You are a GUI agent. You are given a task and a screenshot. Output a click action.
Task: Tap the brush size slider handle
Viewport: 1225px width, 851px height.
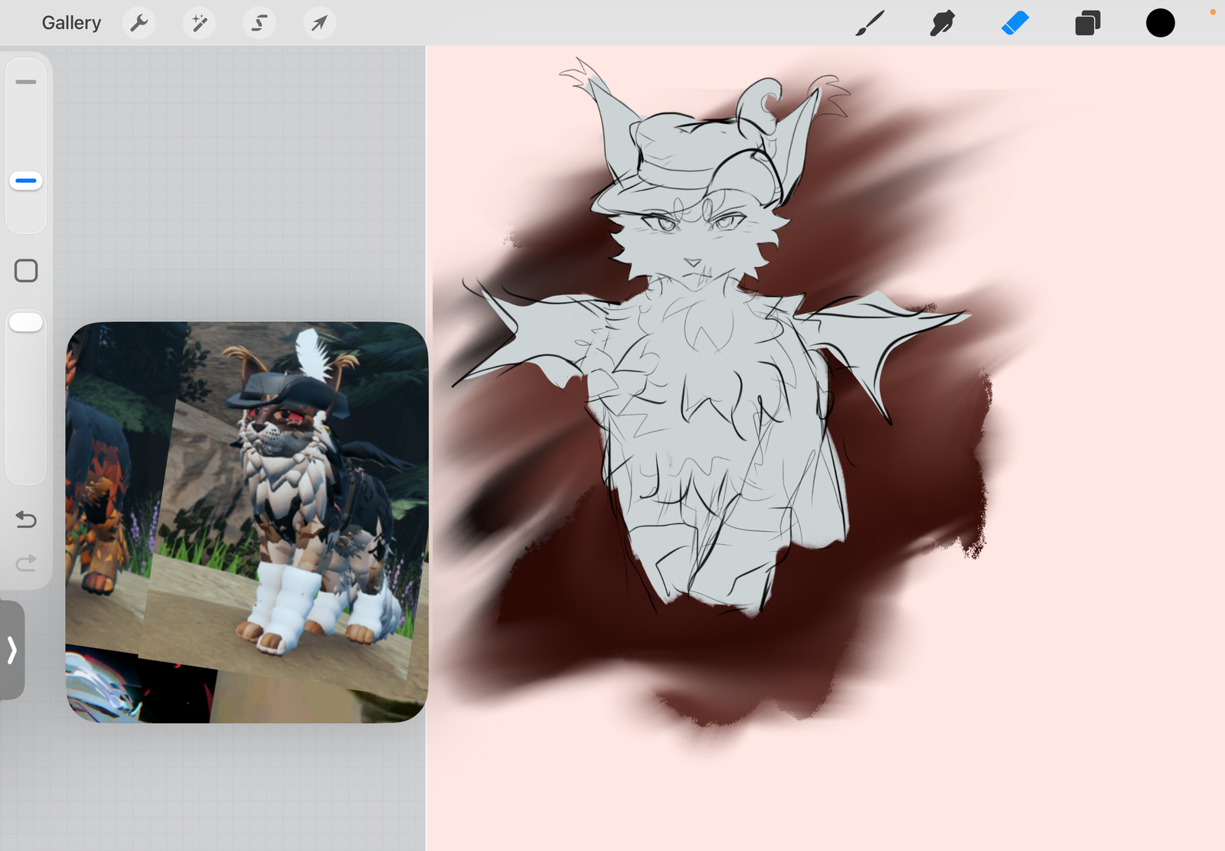click(x=26, y=181)
